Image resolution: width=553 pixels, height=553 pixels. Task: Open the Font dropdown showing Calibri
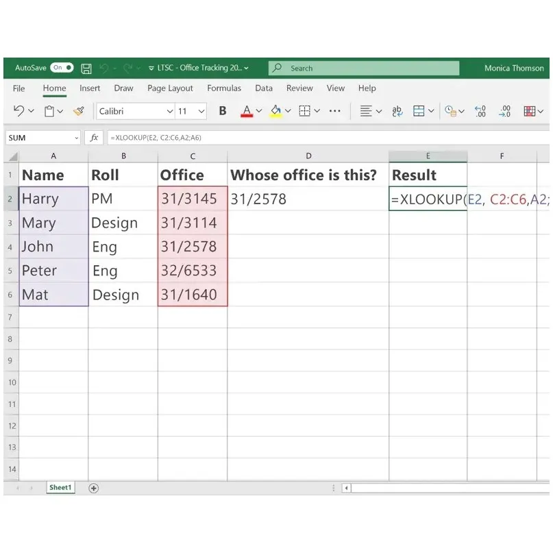pyautogui.click(x=134, y=111)
